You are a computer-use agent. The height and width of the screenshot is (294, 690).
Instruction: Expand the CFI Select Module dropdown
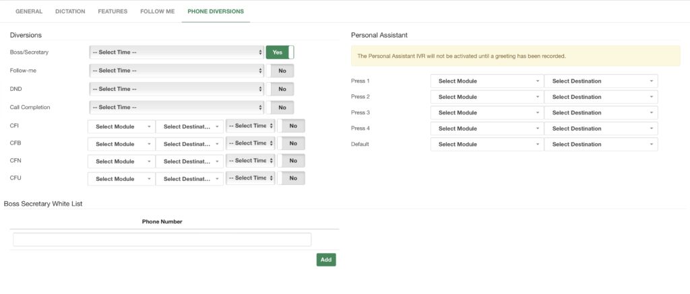pos(121,126)
